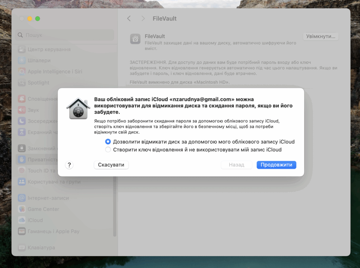
Task: Open Інтернет-записи settings item
Action: tap(48, 198)
